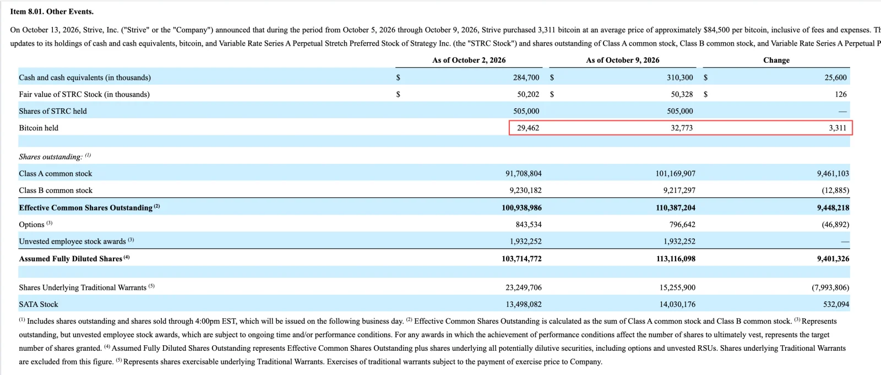Click the 'Item 8.01. Other Events.' heading
The height and width of the screenshot is (375, 881).
pyautogui.click(x=52, y=12)
